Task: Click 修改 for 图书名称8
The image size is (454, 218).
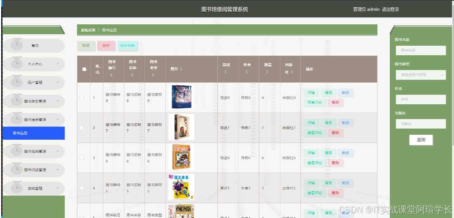Action: tap(345, 93)
